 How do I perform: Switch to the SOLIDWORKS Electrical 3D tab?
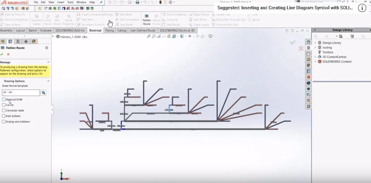(x=177, y=30)
